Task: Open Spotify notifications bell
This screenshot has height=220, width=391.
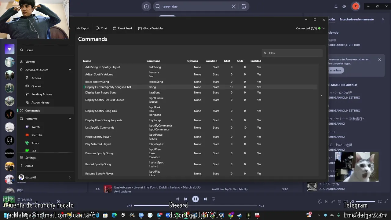Action: [x=336, y=6]
